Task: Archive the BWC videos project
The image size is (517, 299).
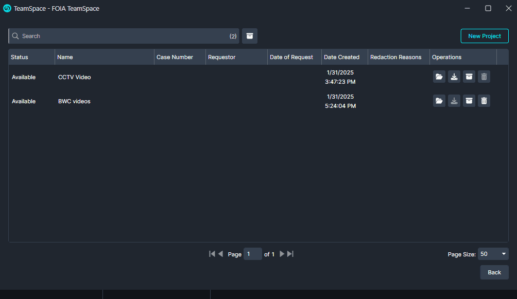Action: pos(469,101)
